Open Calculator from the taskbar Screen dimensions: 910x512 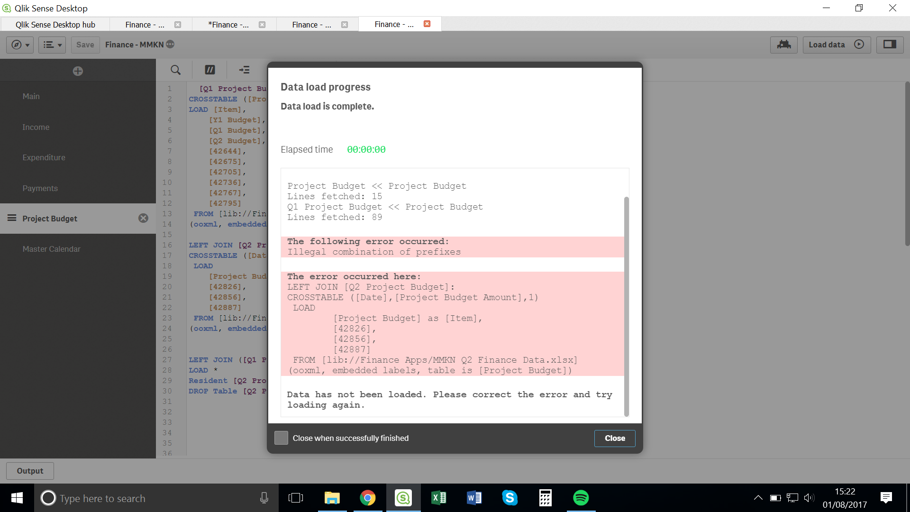546,498
